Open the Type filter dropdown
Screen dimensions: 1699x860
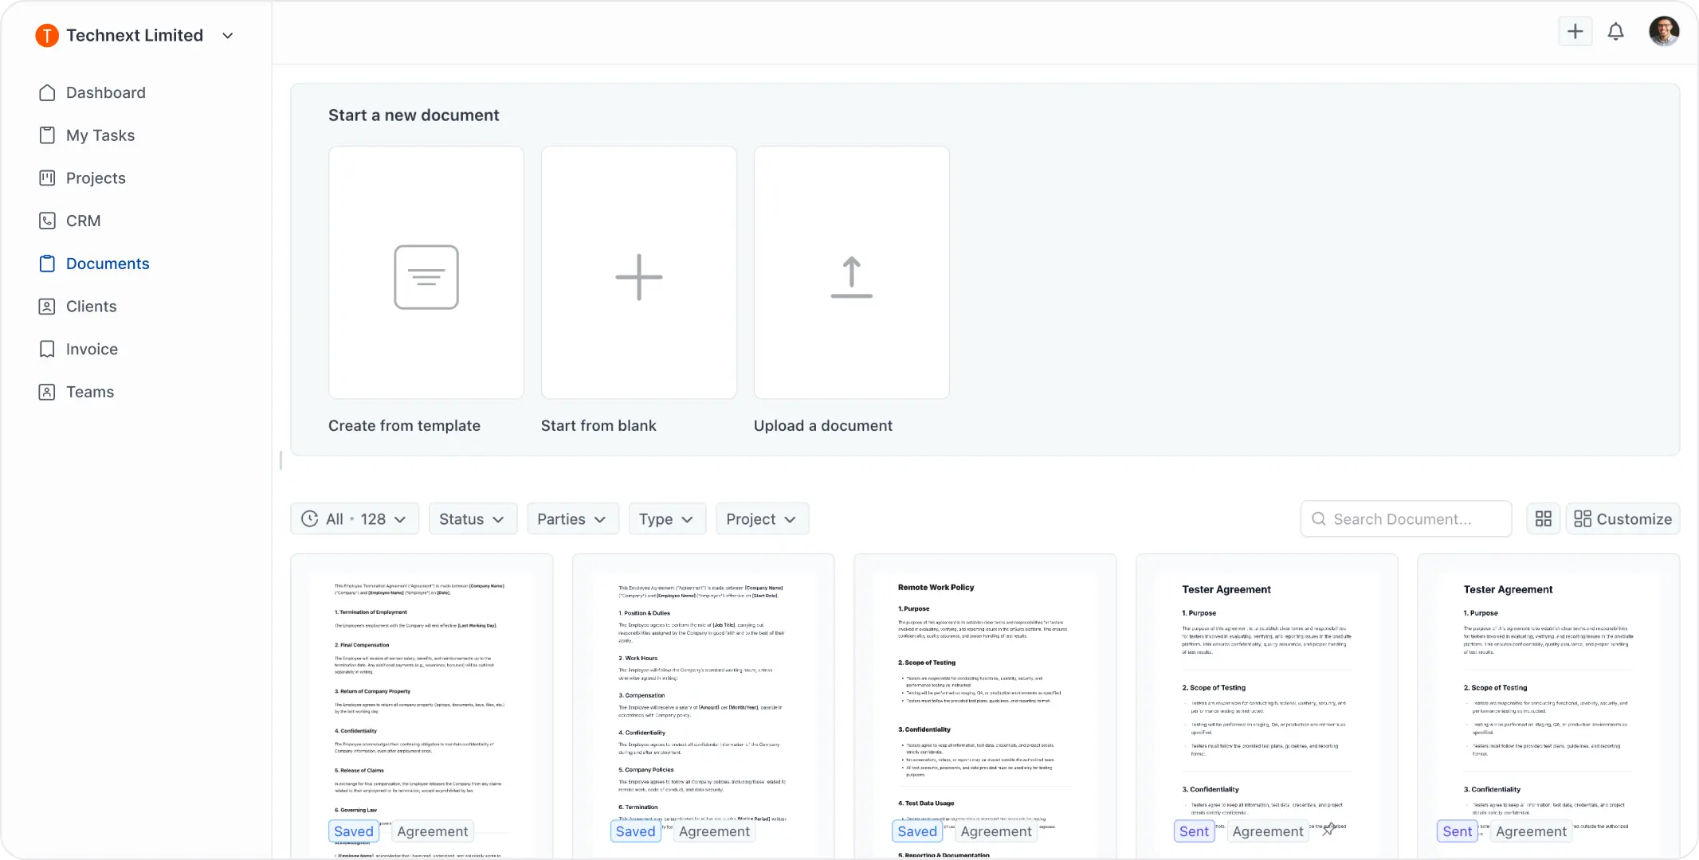[667, 519]
